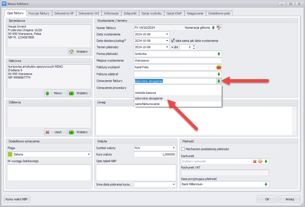Enable Mechanizm podzielonej płatności checkbox
The height and width of the screenshot is (207, 305).
[x=183, y=149]
